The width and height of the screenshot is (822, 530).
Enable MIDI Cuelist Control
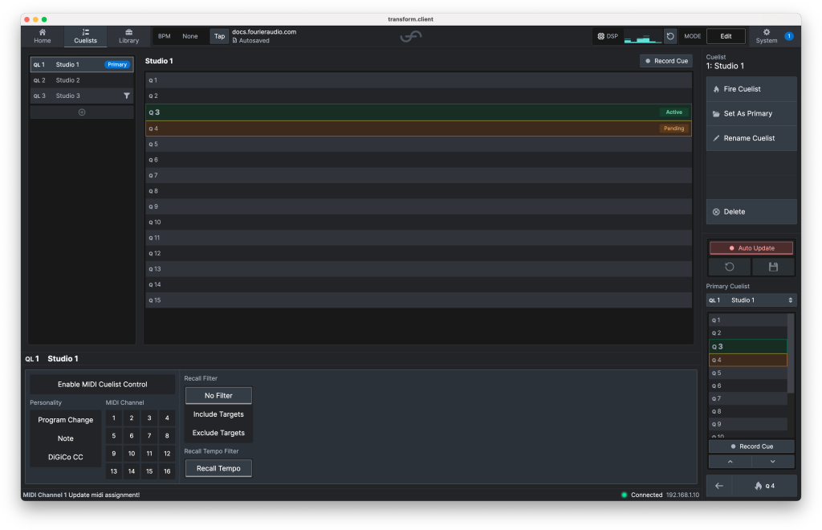(102, 385)
